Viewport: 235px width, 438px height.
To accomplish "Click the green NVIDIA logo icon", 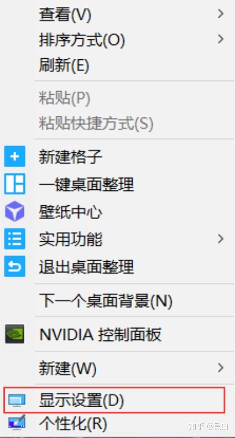I will [14, 334].
